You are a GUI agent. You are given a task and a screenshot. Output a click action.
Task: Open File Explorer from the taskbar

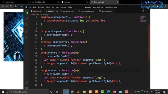click(84, 92)
